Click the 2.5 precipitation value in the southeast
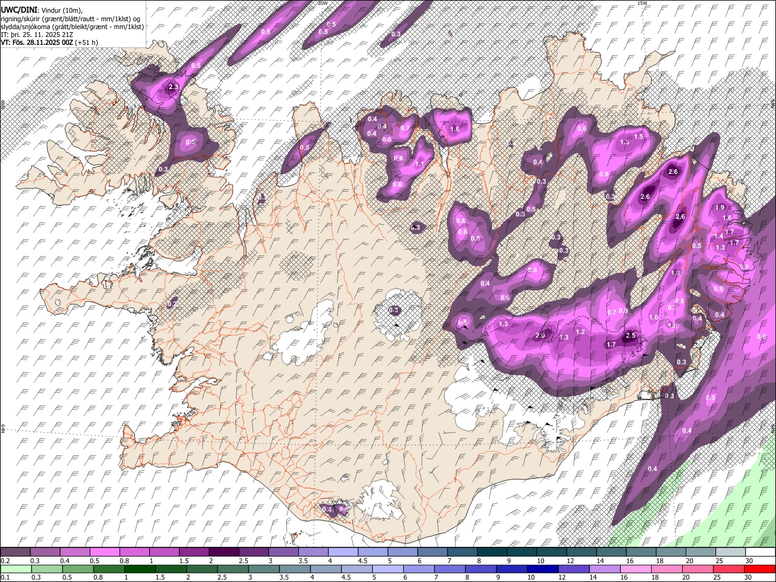 (630, 335)
